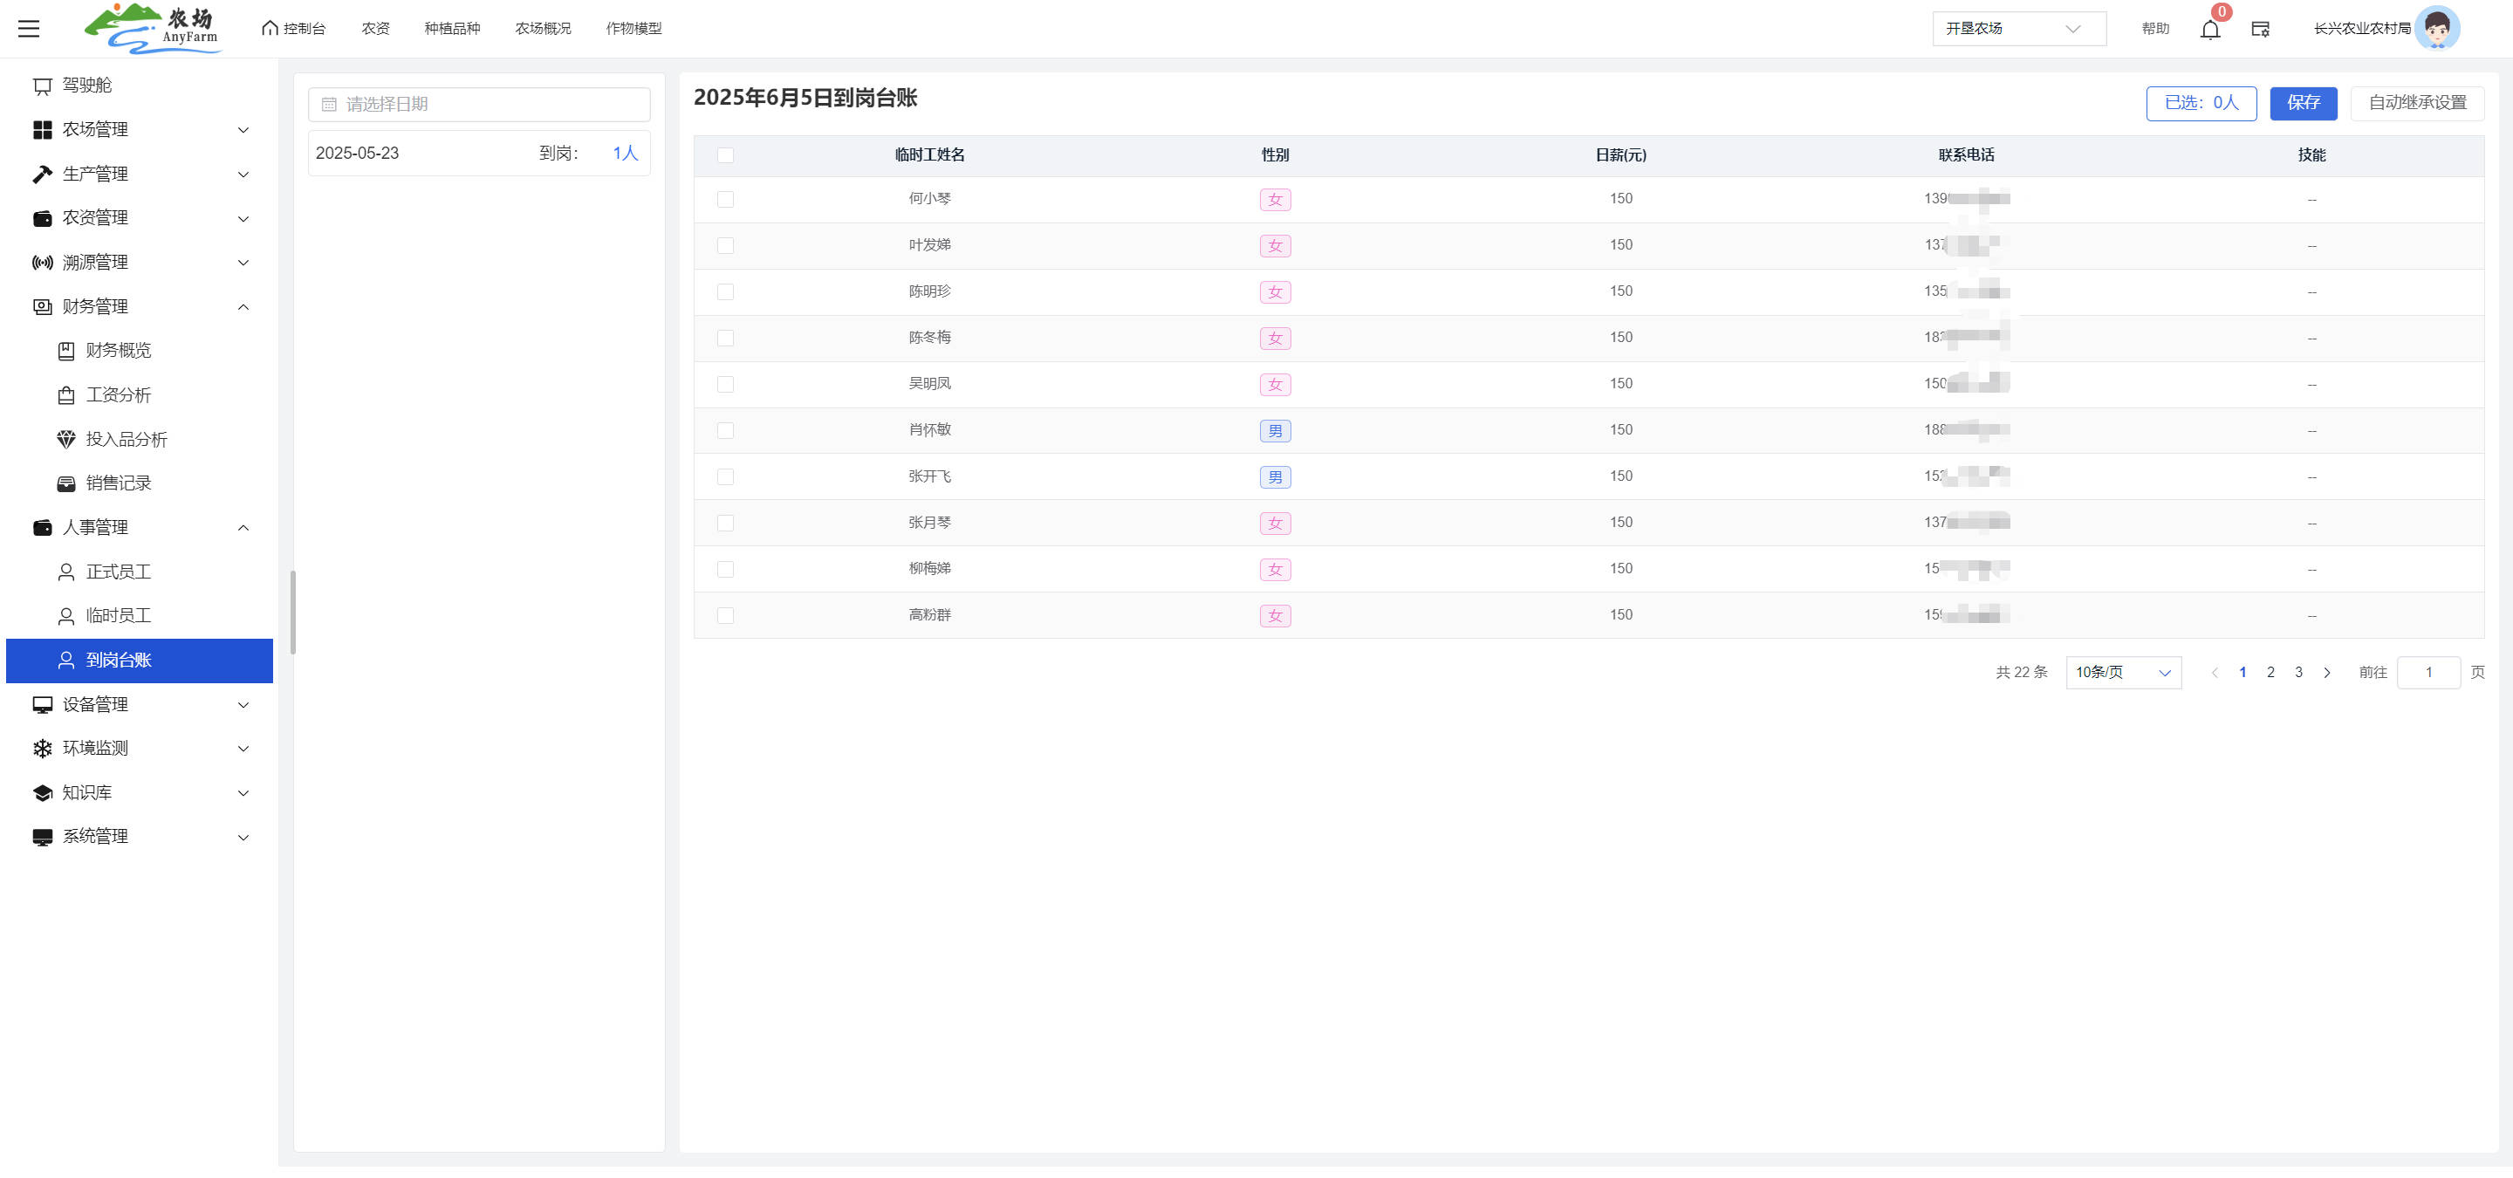Click the 驾驶舱 dashboard icon
The image size is (2513, 1178).
coord(42,86)
